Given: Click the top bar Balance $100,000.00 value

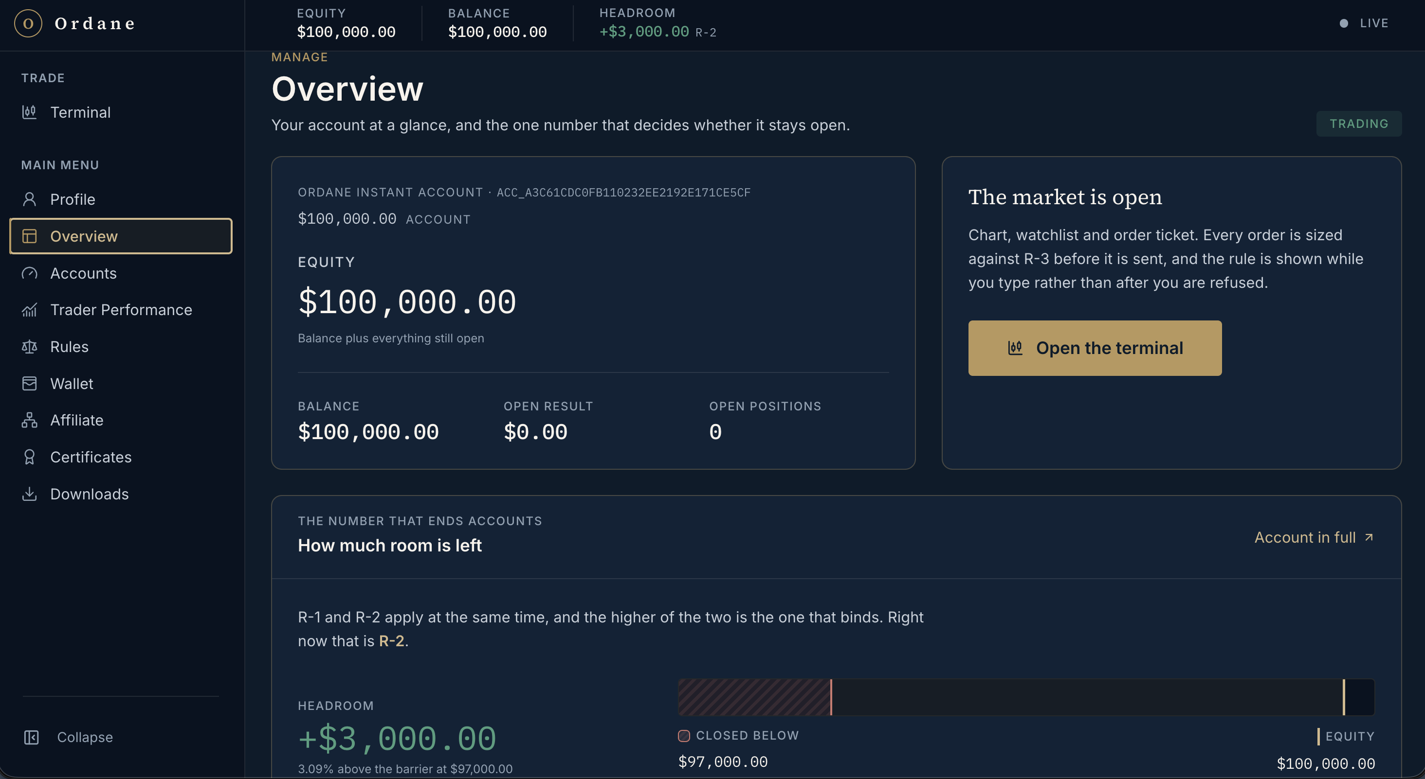Looking at the screenshot, I should pyautogui.click(x=497, y=32).
